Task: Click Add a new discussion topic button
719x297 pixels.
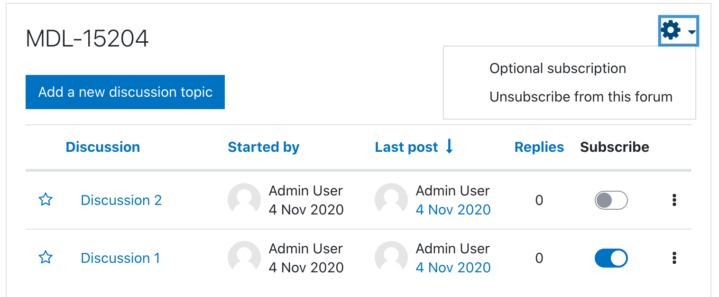Action: point(125,92)
